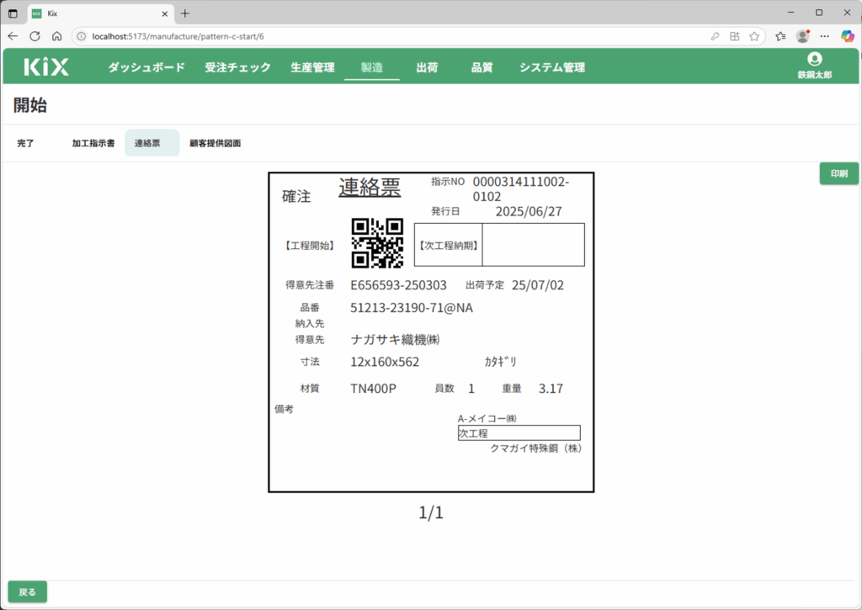Switch to 加工指示書 tab

coord(93,143)
